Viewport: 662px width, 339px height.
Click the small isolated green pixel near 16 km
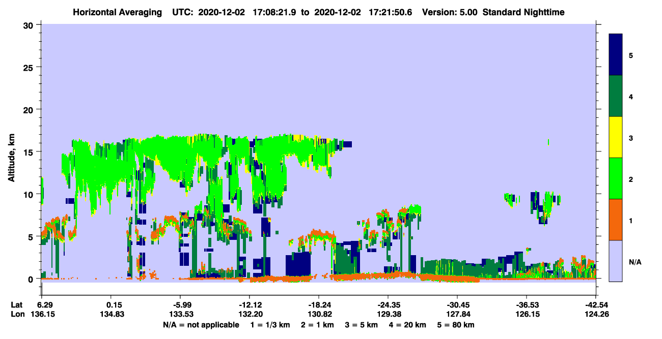(548, 142)
